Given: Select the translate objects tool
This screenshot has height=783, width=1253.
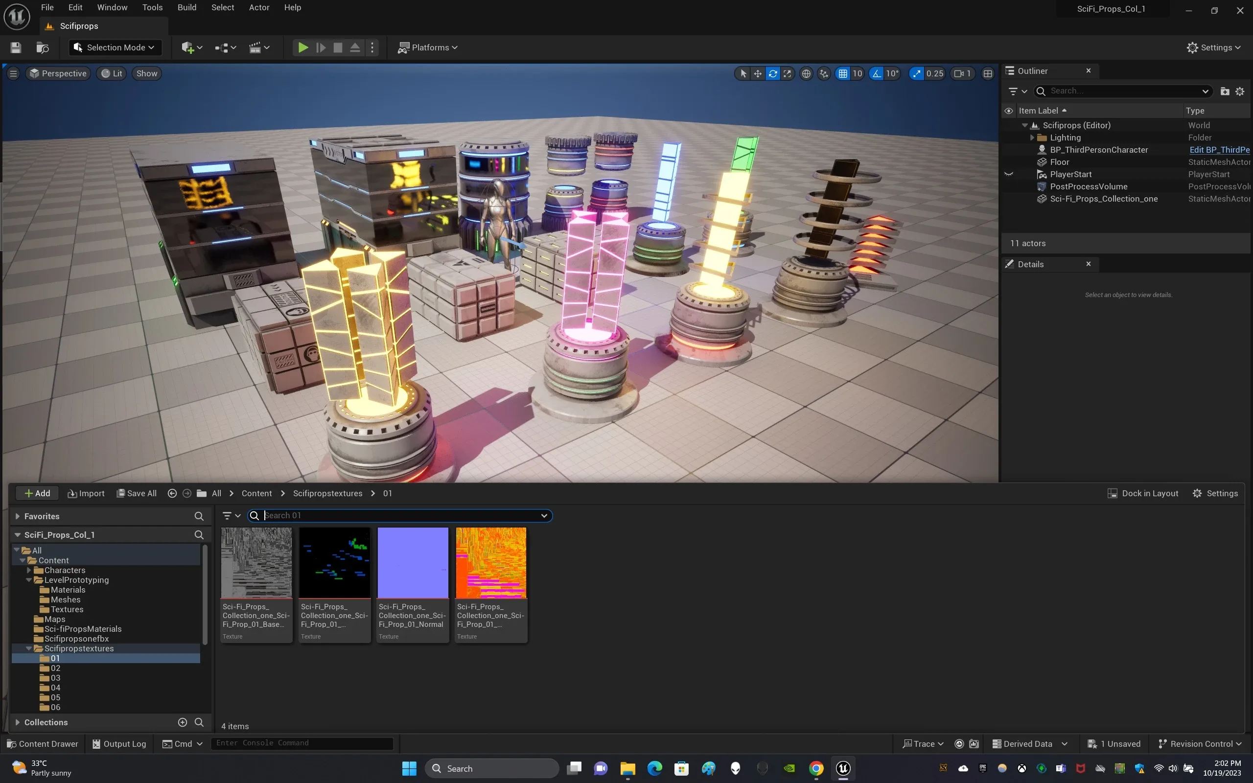Looking at the screenshot, I should click(758, 73).
